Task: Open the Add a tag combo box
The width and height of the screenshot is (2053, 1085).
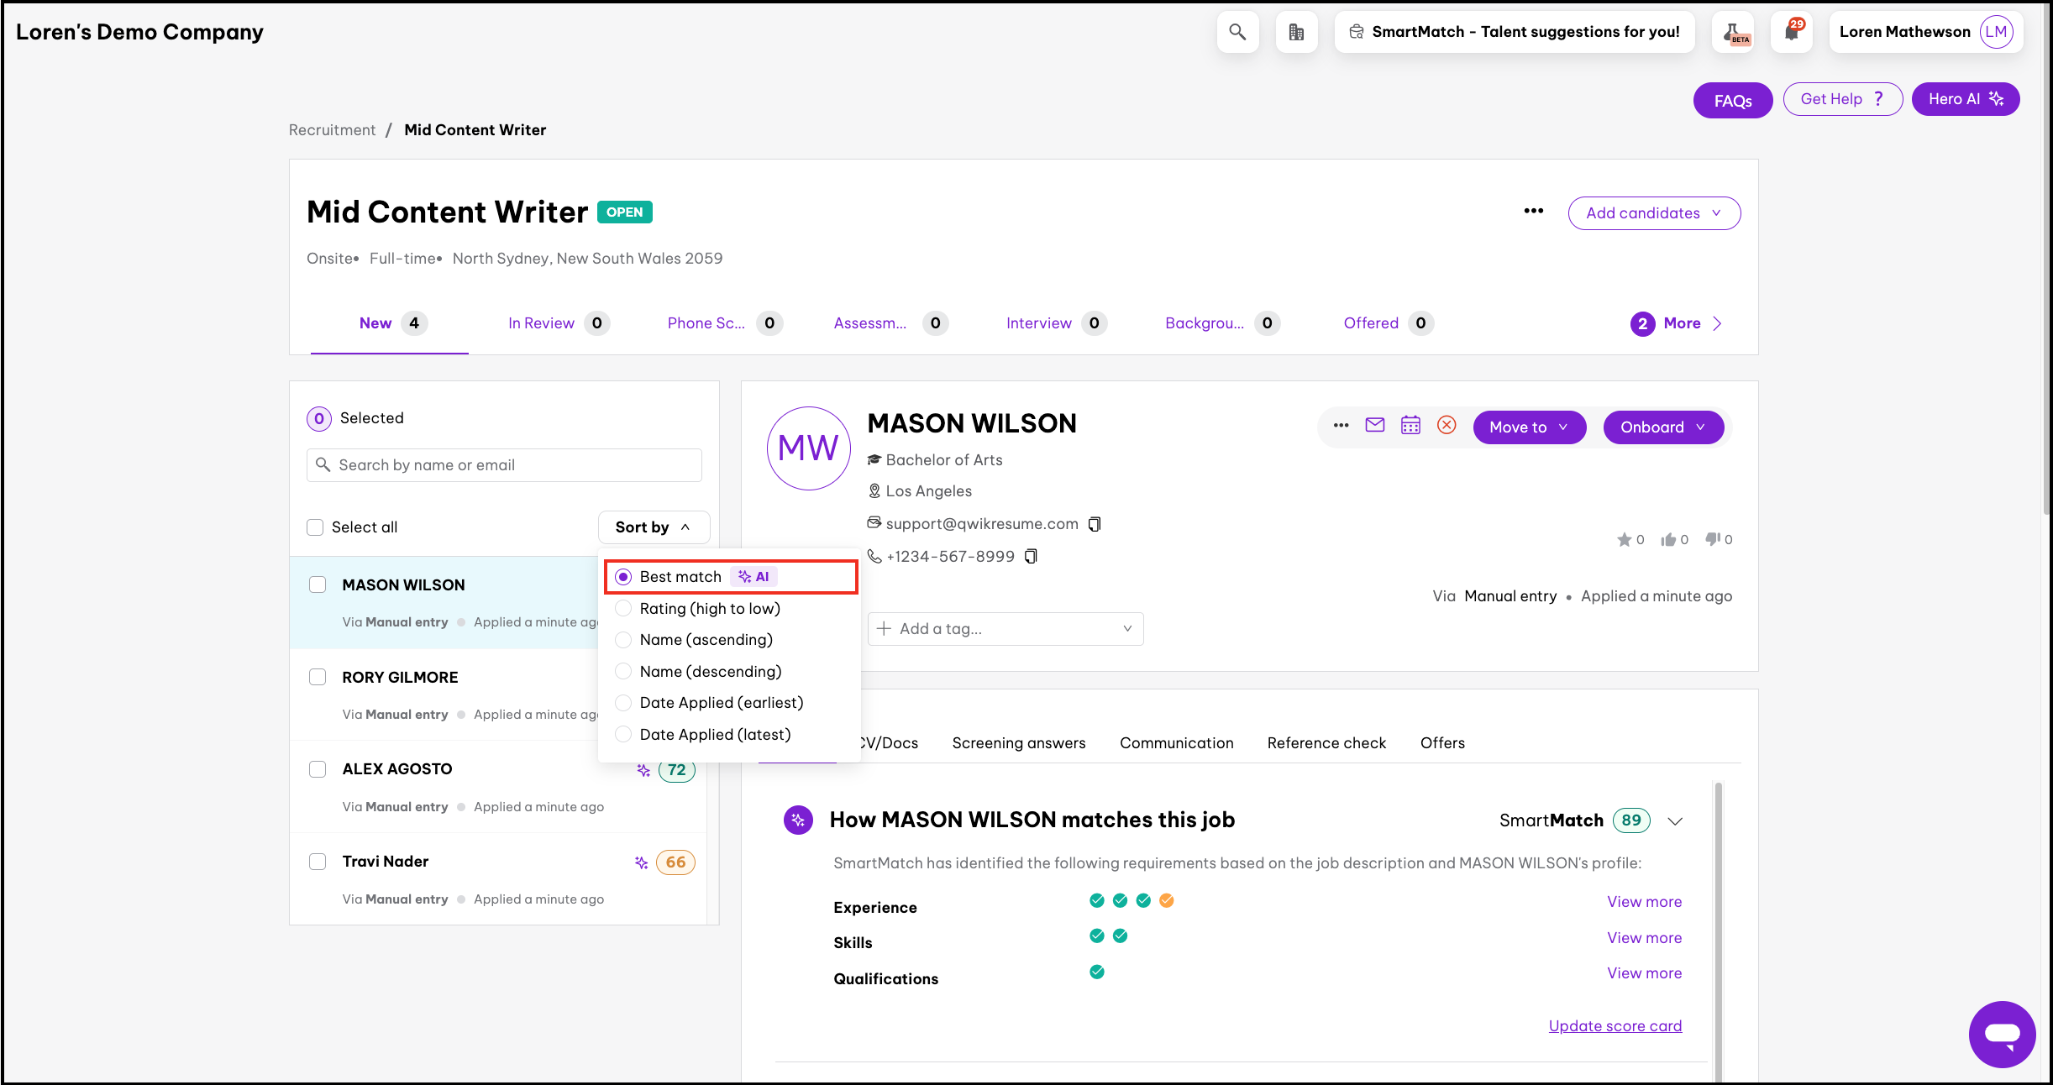Action: click(x=1005, y=628)
